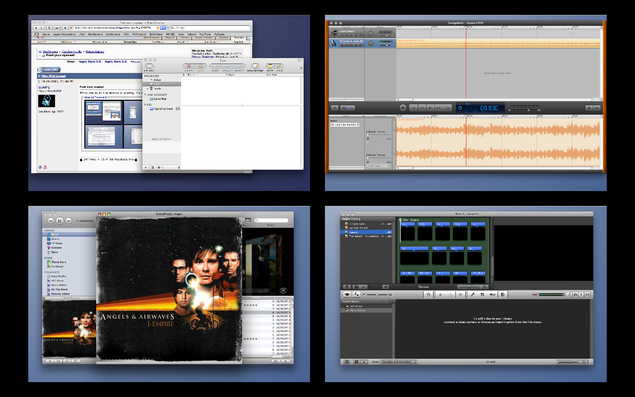Click the Safari back button
The height and width of the screenshot is (397, 635).
tap(36, 28)
